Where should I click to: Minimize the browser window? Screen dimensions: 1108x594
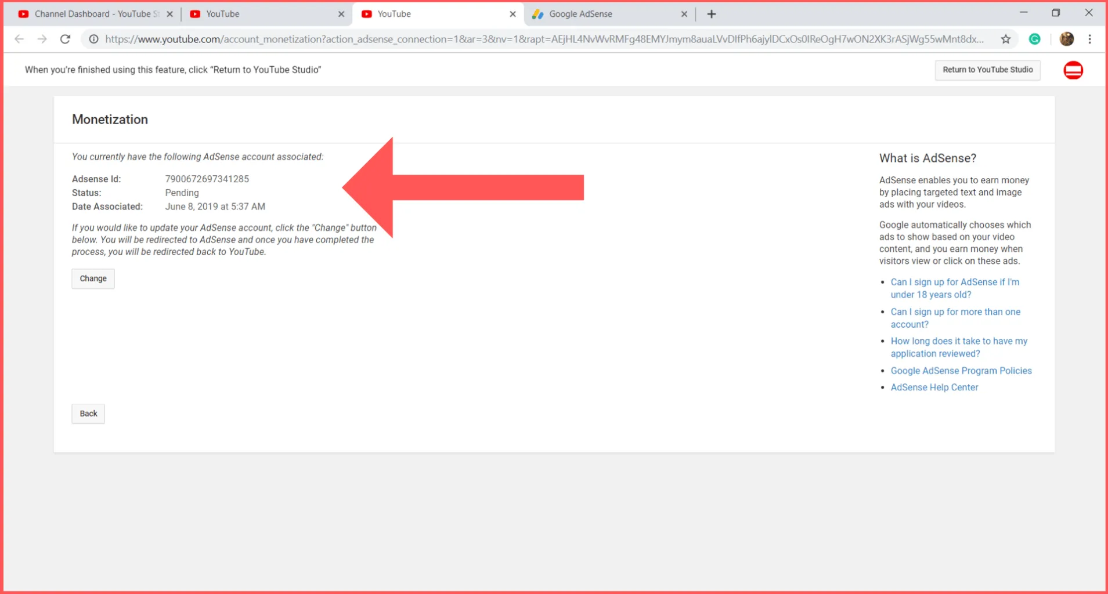1023,13
